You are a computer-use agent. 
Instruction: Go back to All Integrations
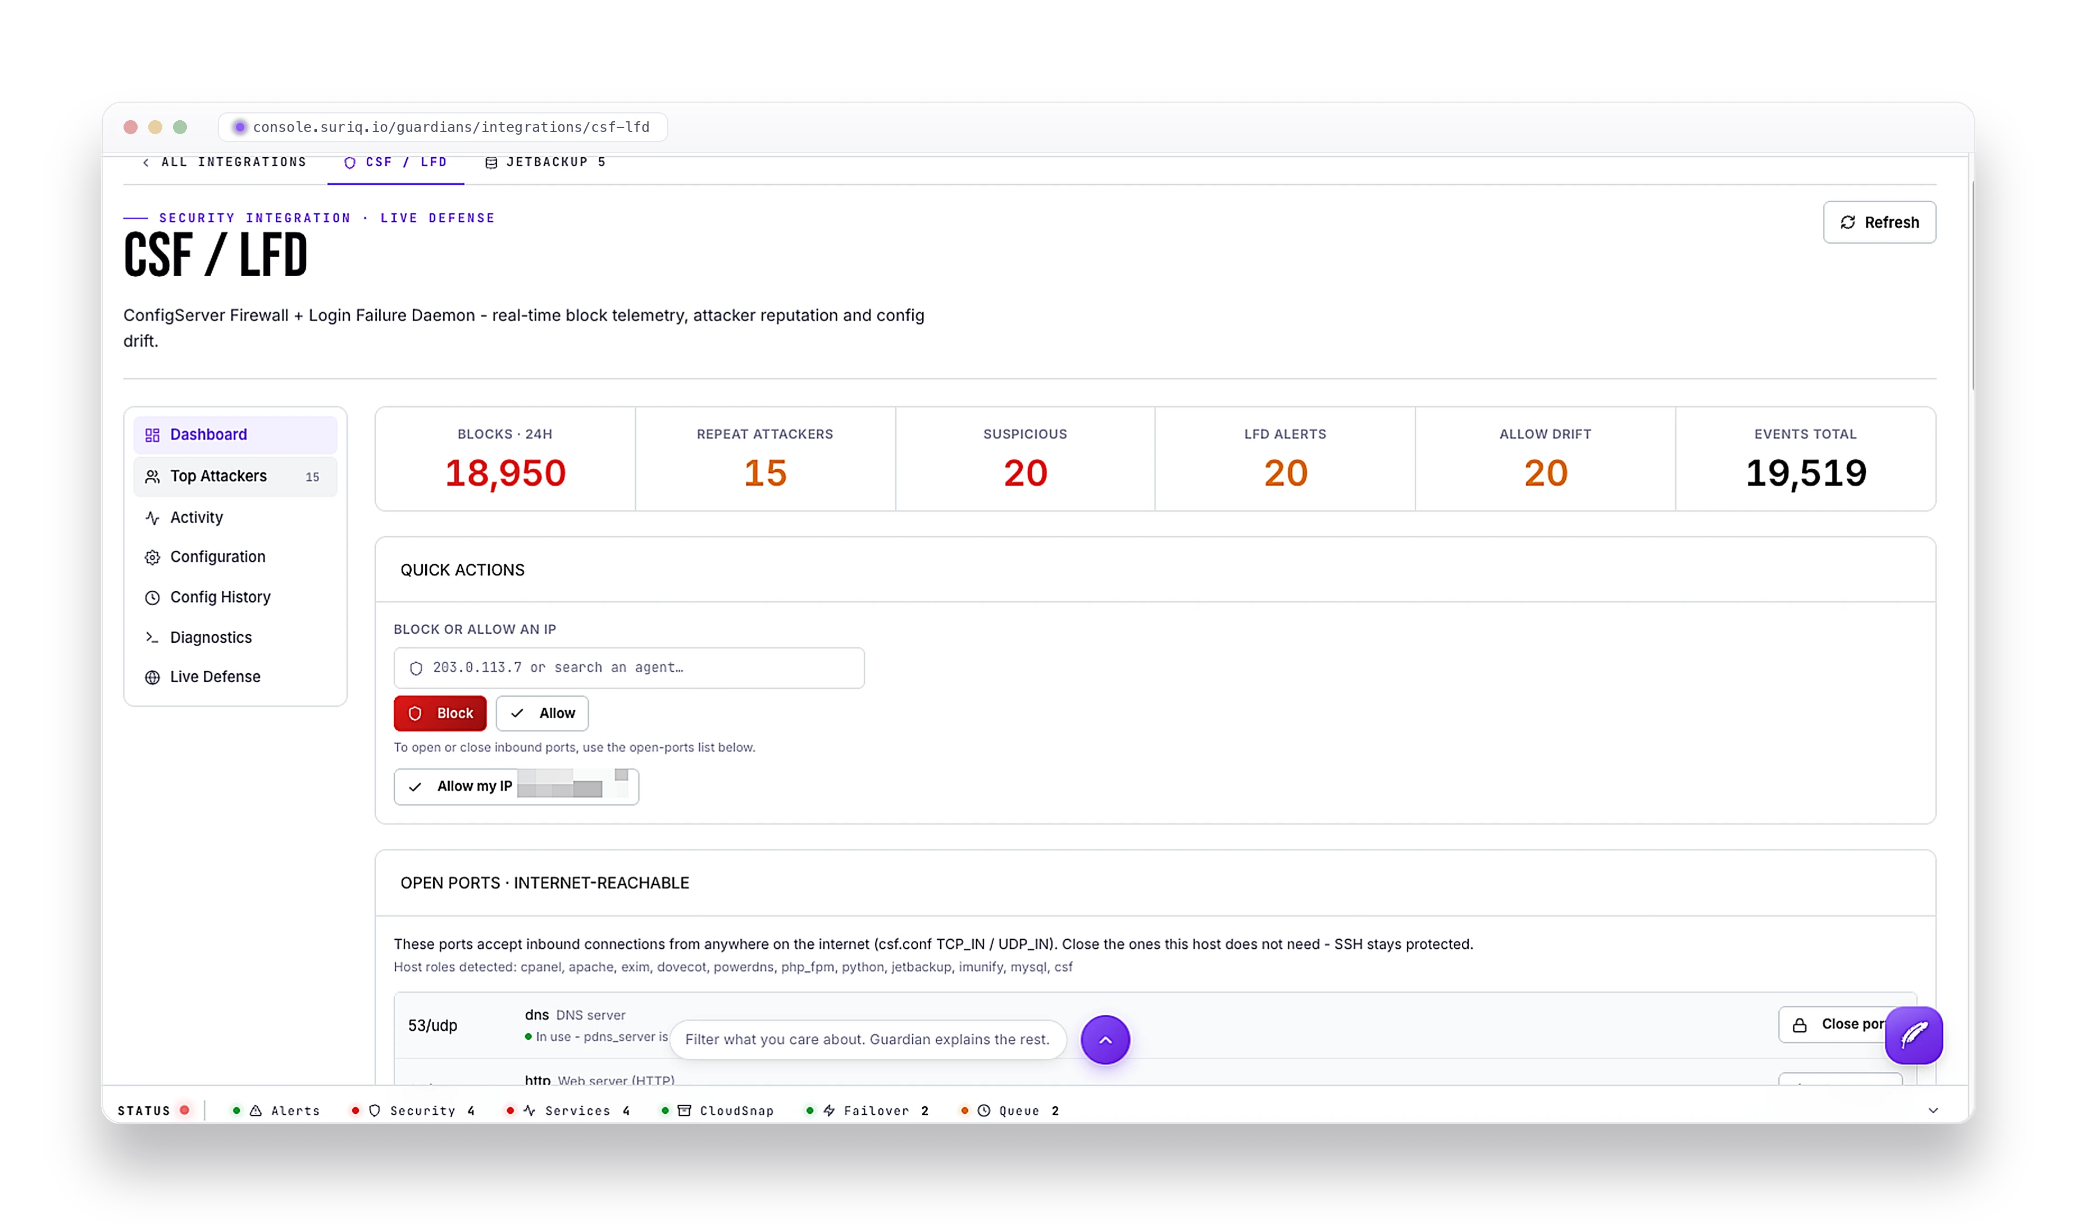tap(225, 163)
